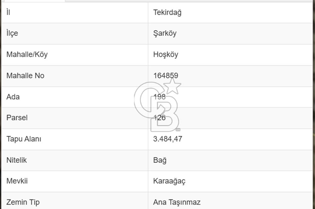The height and width of the screenshot is (209, 315).
Task: Click the İlçe row label
Action: click(x=12, y=33)
